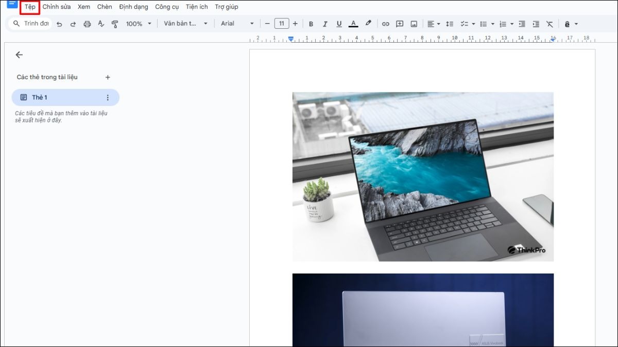The image size is (618, 347).
Task: Click the Dell laptop image in the document
Action: click(x=423, y=177)
